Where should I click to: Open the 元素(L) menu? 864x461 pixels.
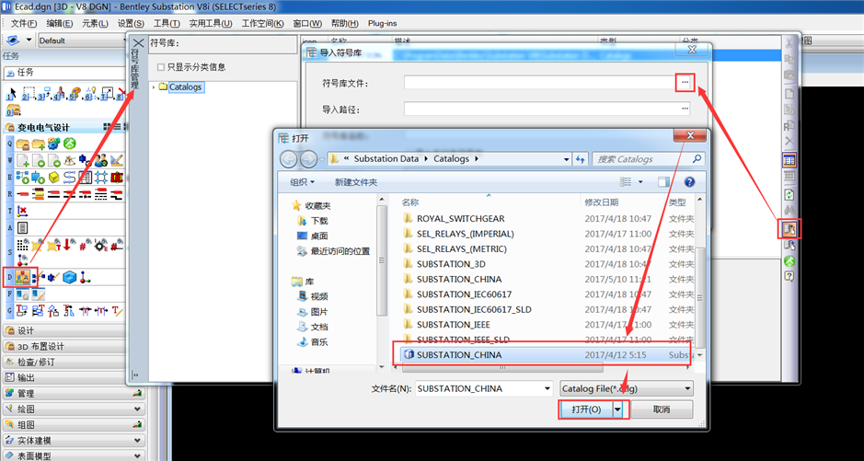(95, 24)
